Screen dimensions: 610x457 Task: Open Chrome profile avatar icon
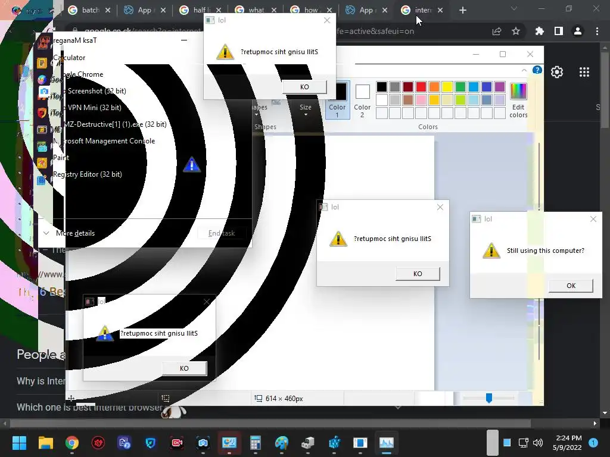[578, 31]
